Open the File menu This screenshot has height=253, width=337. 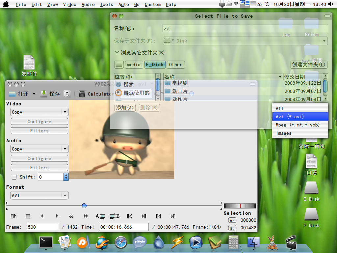pos(21,4)
